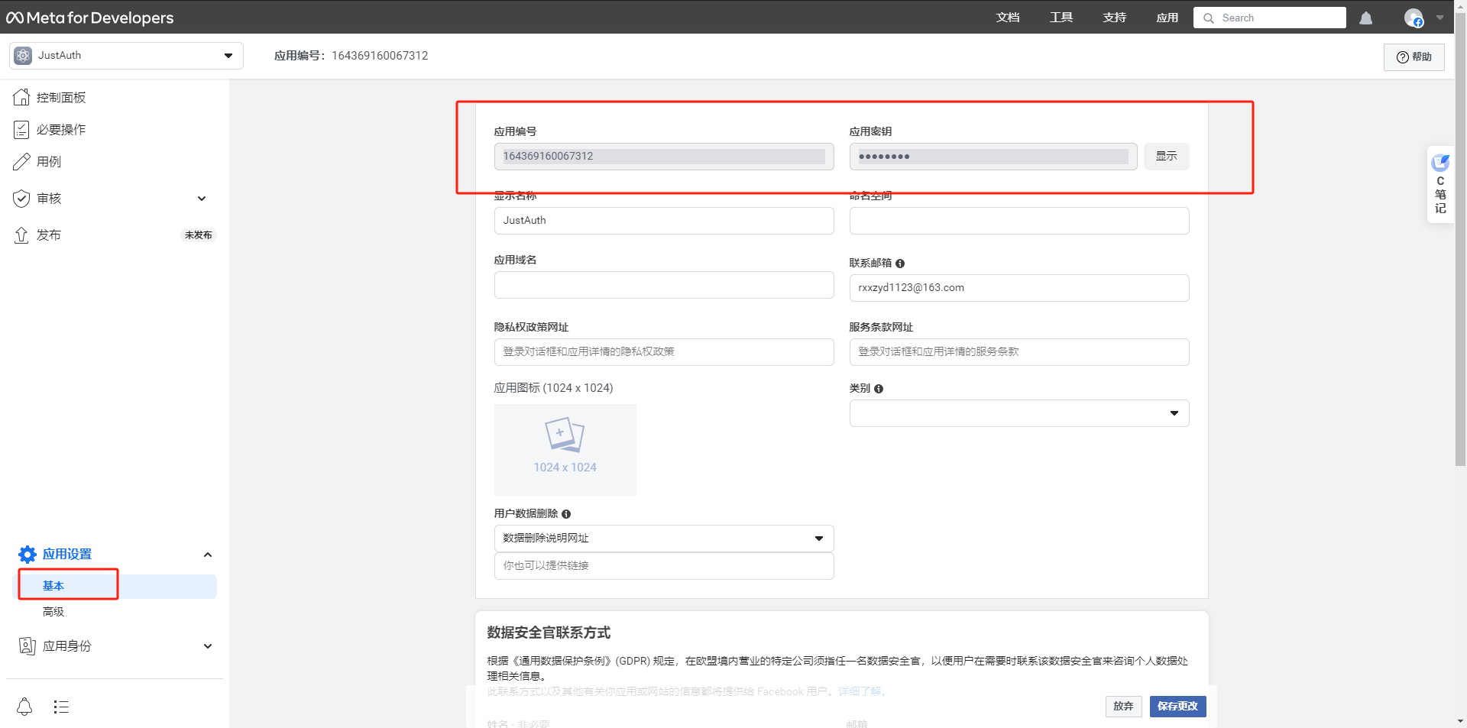
Task: Click the app icon upload placeholder
Action: click(x=565, y=449)
